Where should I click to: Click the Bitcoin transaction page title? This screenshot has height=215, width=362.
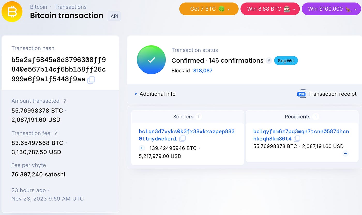click(x=67, y=16)
